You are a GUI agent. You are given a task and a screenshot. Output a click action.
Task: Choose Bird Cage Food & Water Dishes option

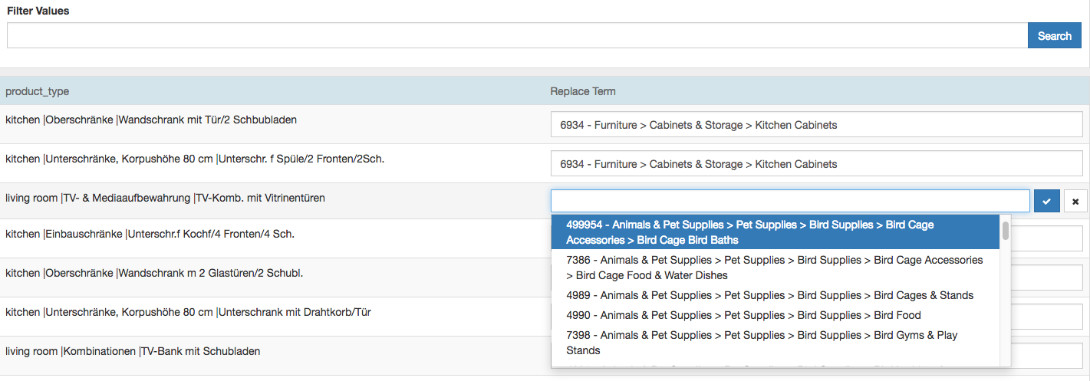click(x=775, y=268)
